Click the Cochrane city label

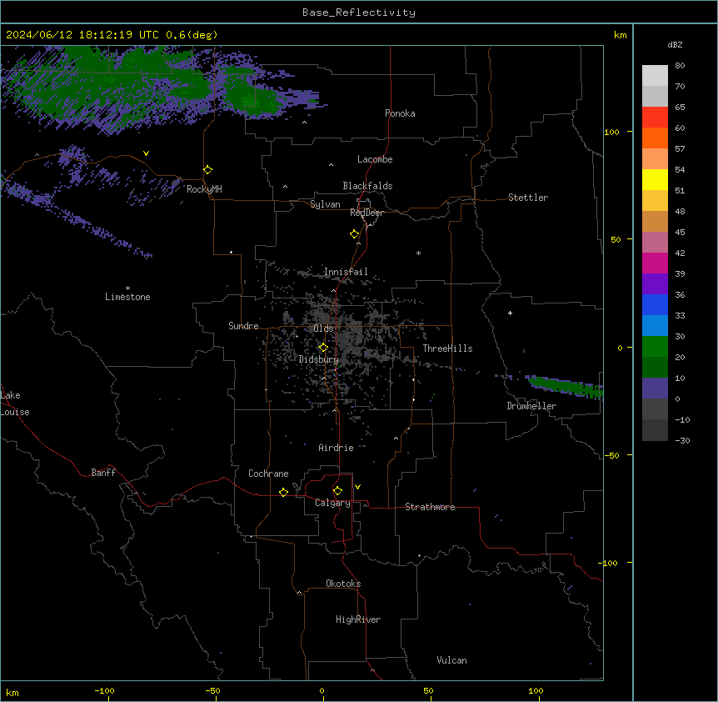tap(268, 474)
